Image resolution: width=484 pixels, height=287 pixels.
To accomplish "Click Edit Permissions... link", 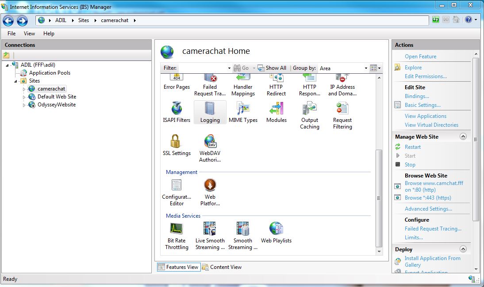I will [x=426, y=76].
